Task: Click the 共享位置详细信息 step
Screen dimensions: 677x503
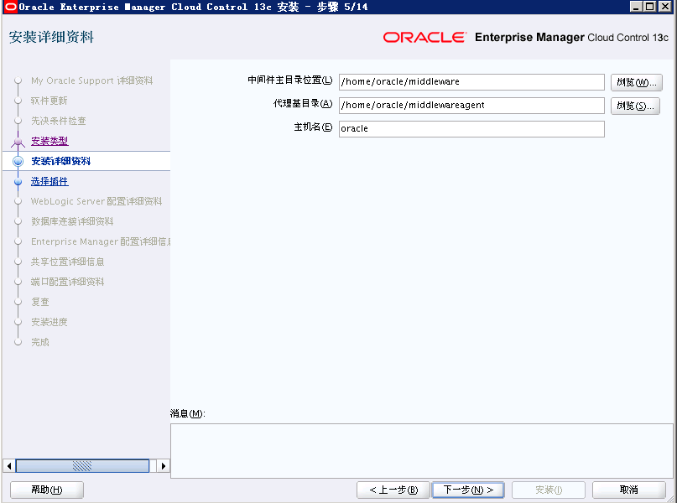Action: click(x=67, y=262)
